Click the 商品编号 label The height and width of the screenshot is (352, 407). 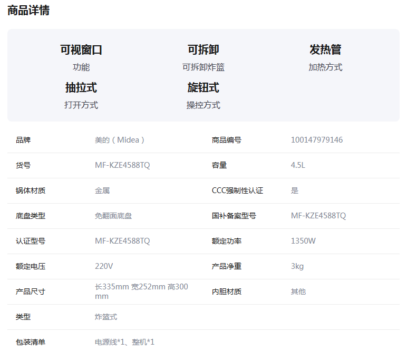227,140
